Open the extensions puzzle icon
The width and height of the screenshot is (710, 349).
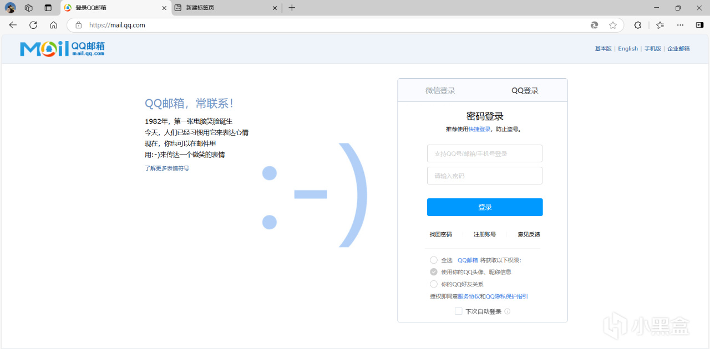click(x=638, y=25)
